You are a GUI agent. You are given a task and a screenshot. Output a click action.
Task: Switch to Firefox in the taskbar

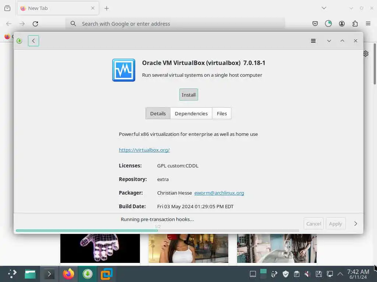[68, 274]
